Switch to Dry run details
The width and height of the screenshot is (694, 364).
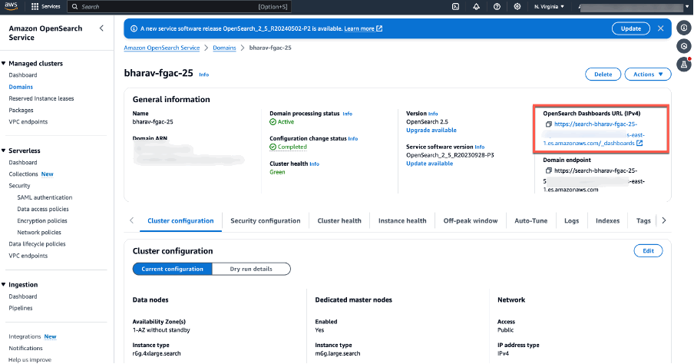[x=251, y=269]
